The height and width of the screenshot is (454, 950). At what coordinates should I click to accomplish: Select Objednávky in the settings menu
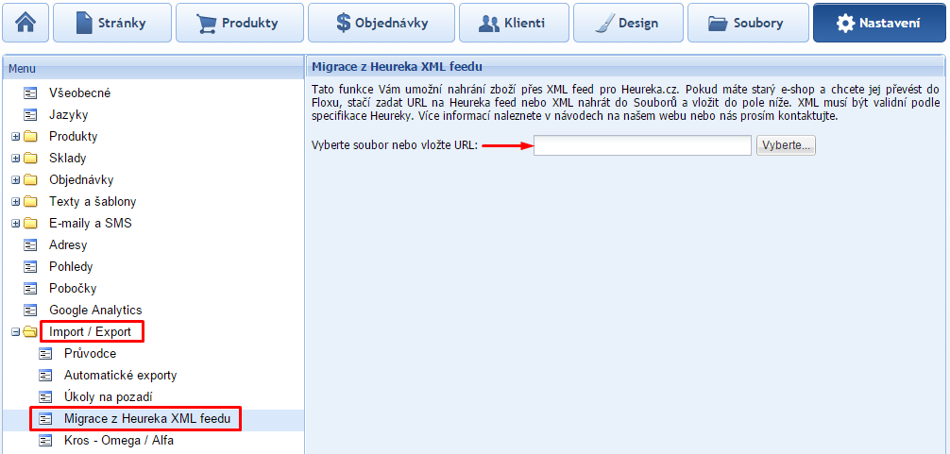click(x=81, y=179)
